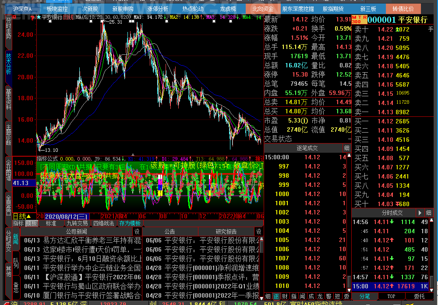Click the 细 button in 分时成交 header

(x=428, y=213)
